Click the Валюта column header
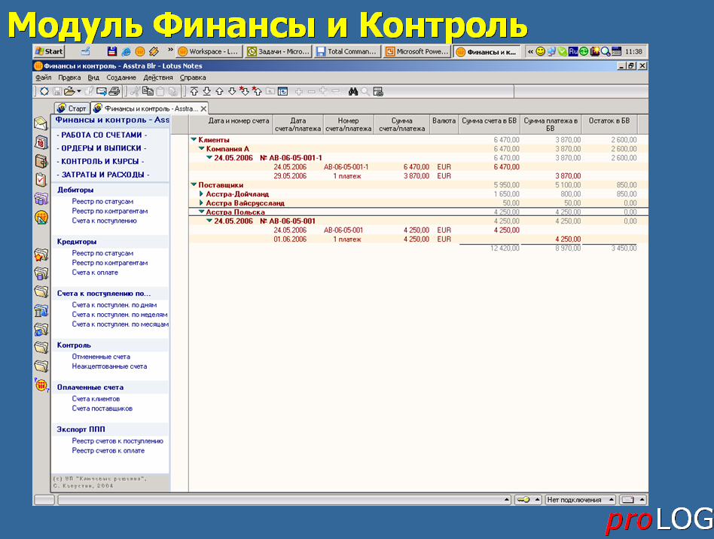 tap(444, 124)
